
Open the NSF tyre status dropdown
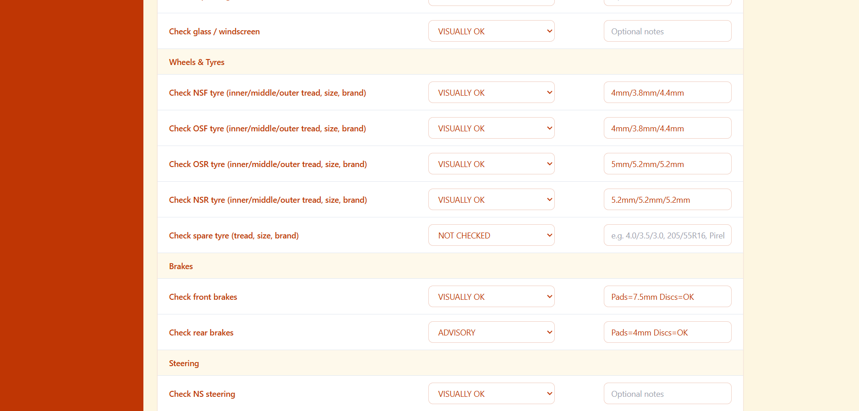click(491, 92)
